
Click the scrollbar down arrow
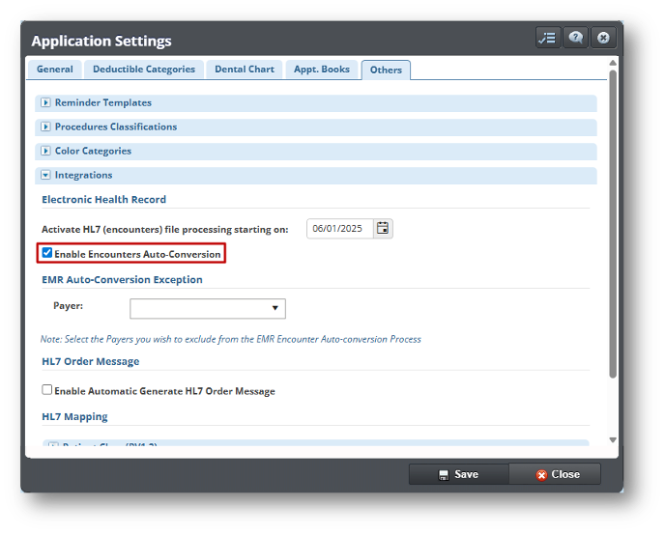click(x=613, y=439)
